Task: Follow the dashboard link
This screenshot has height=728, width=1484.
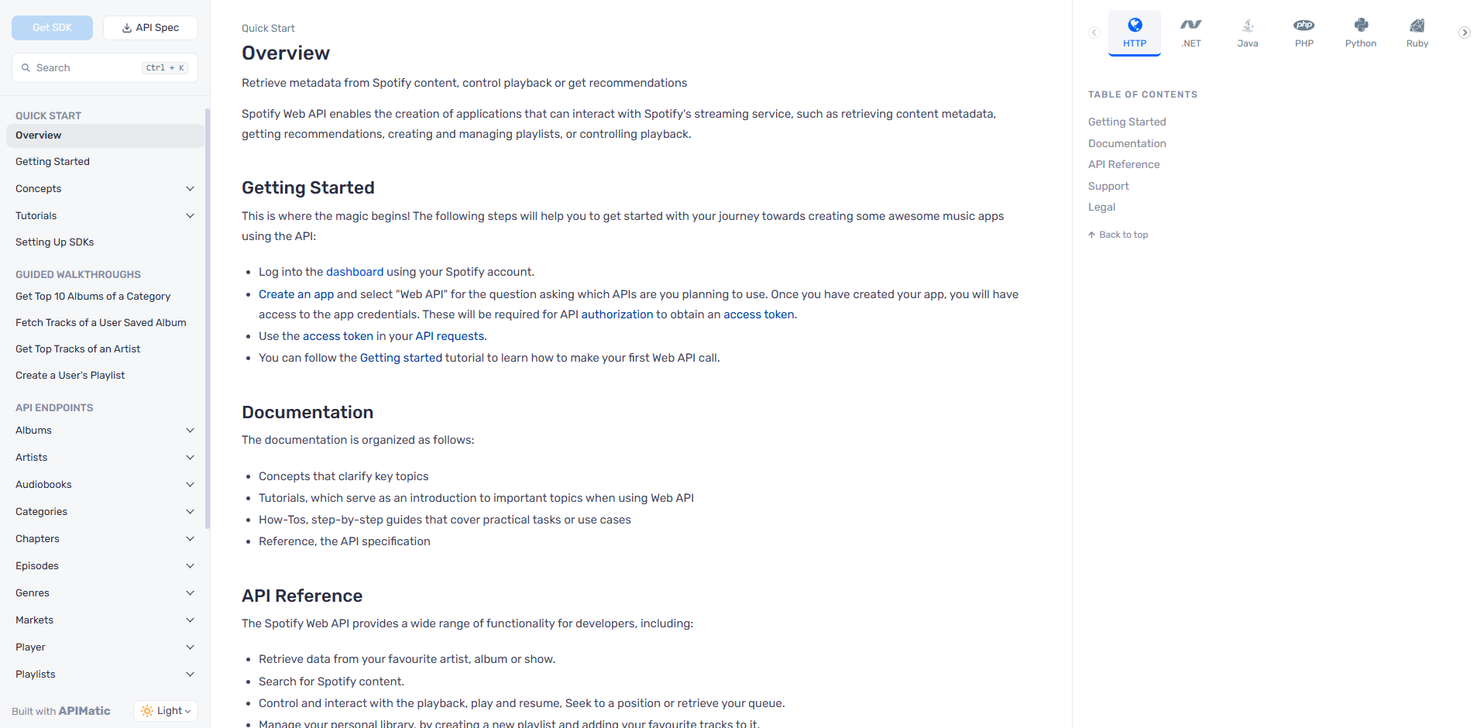Action: coord(355,272)
